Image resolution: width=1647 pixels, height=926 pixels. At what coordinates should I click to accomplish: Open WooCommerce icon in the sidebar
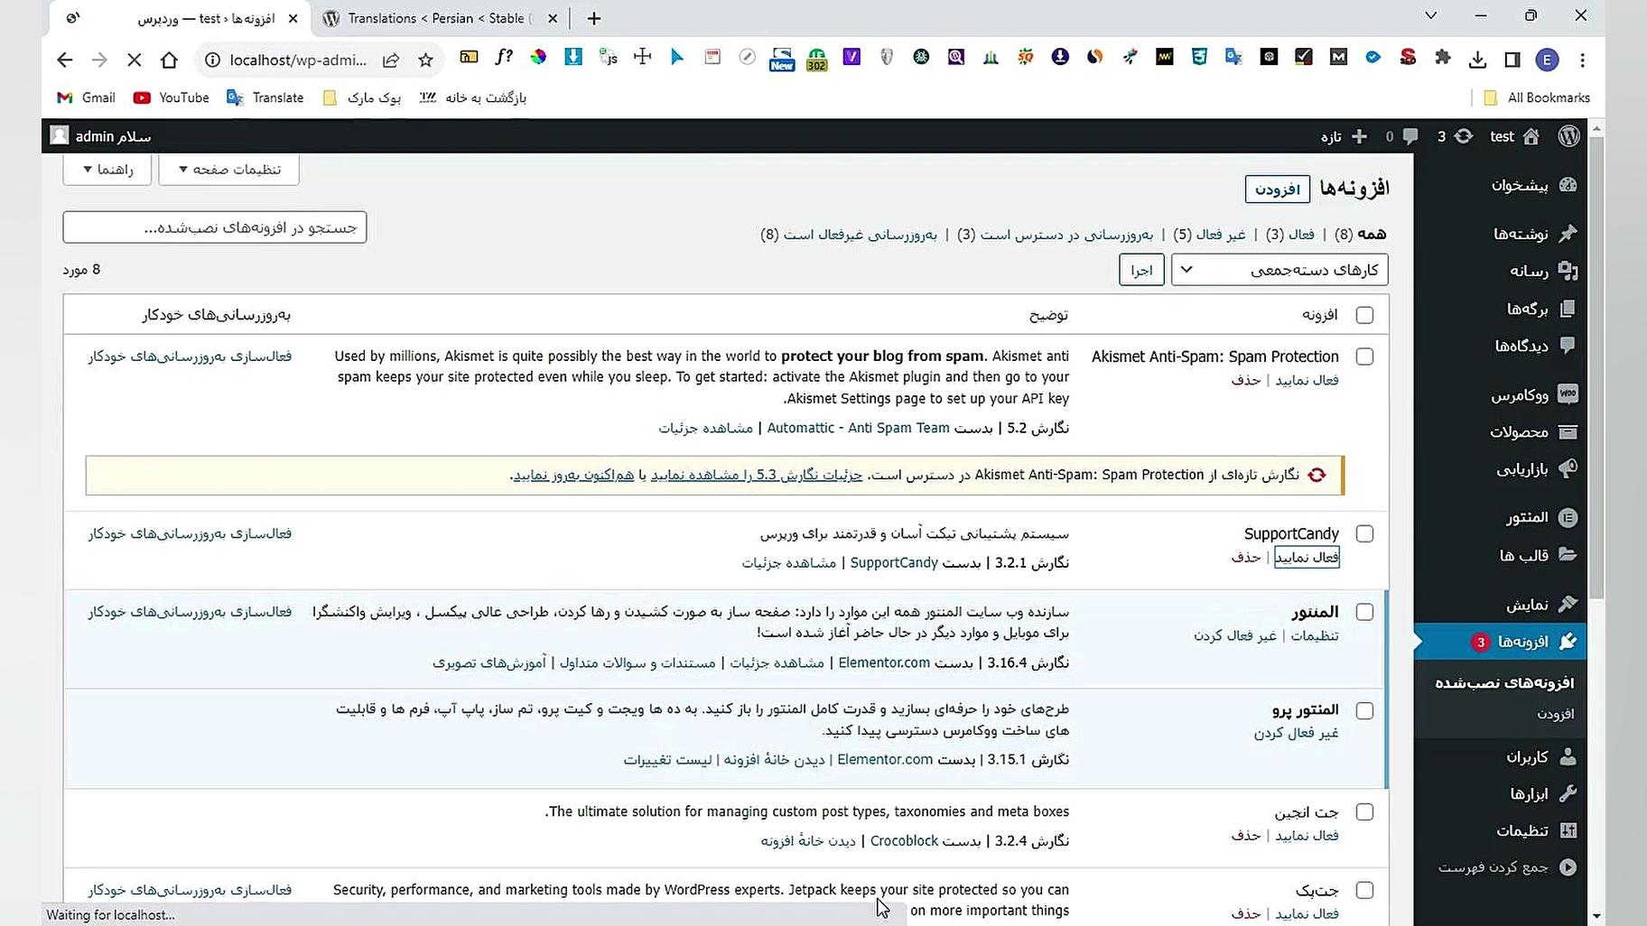pos(1568,394)
